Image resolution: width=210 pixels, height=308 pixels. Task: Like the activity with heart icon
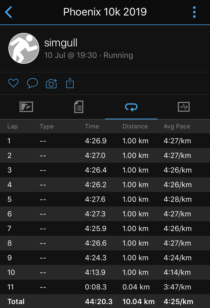(x=13, y=83)
